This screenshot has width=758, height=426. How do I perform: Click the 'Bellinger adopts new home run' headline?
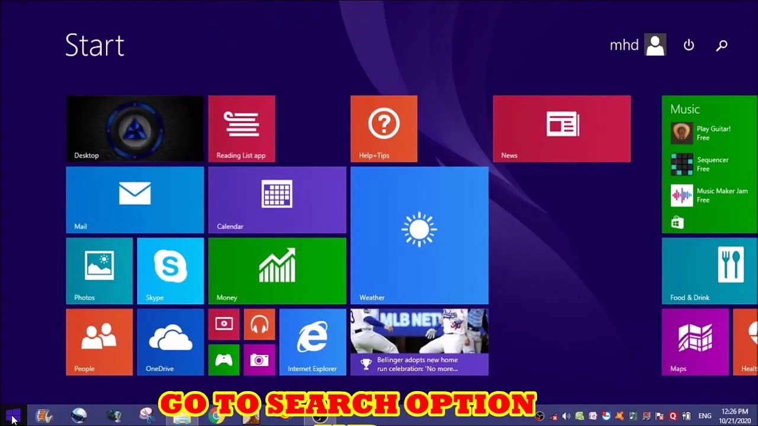[417, 364]
